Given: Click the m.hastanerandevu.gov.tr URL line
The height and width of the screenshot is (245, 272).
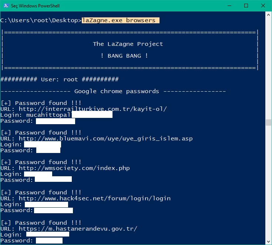Looking at the screenshot, I should pos(69,229).
